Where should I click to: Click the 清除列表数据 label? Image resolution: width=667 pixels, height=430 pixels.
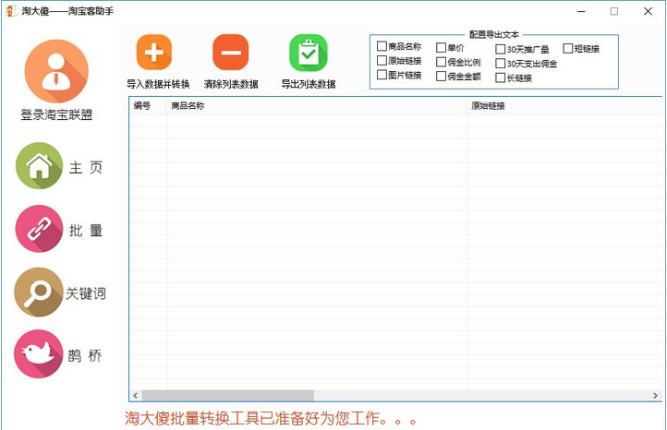[x=231, y=84]
